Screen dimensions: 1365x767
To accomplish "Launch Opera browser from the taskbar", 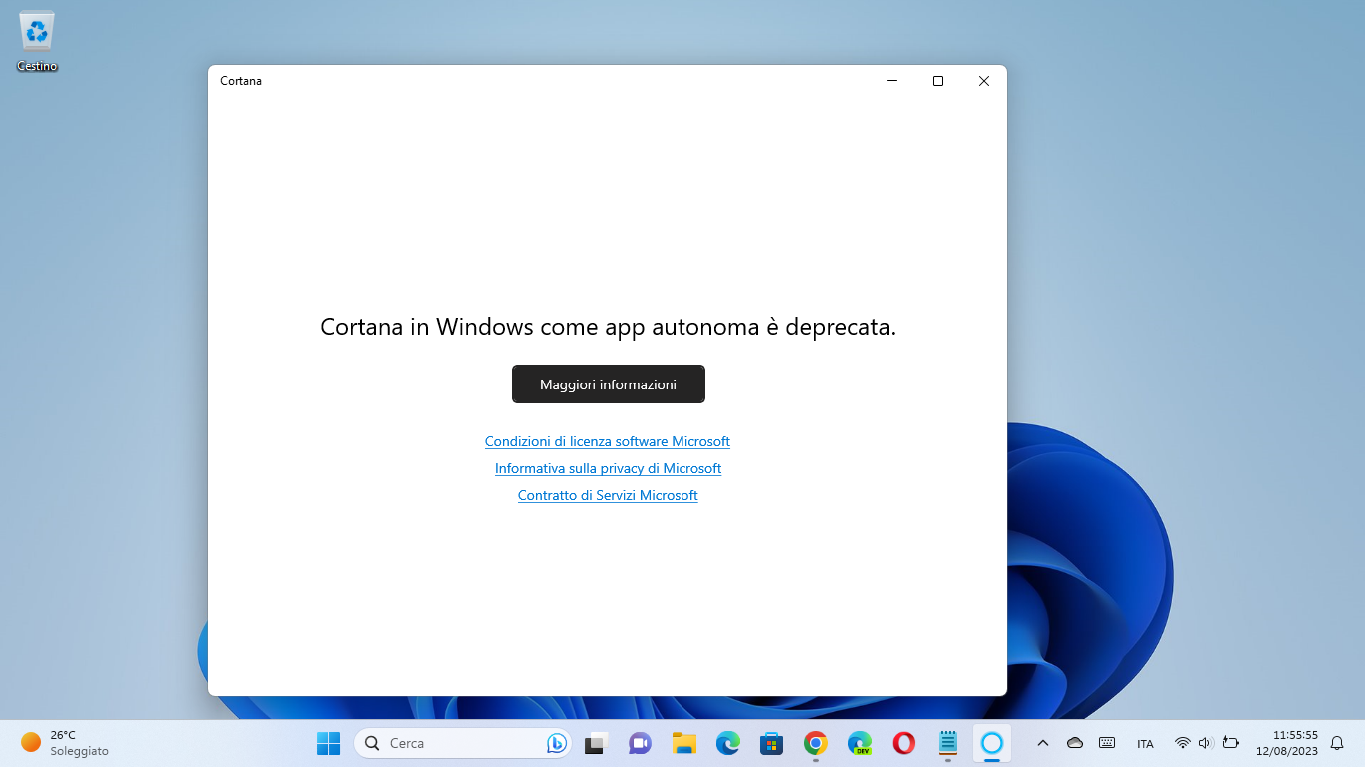I will pyautogui.click(x=904, y=743).
